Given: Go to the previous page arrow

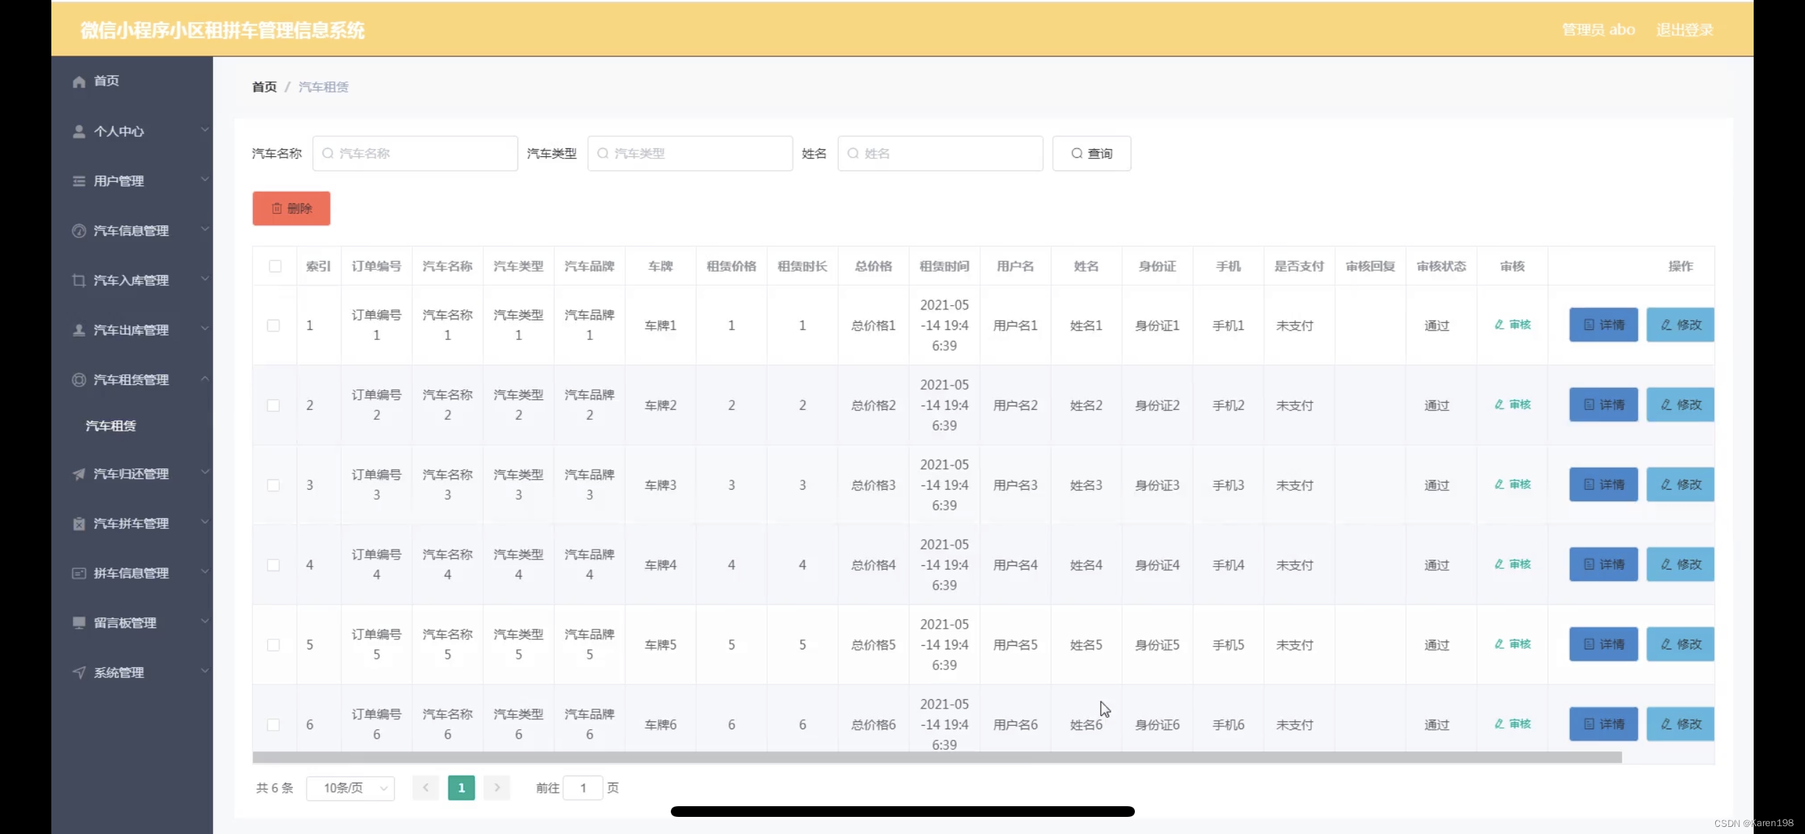Looking at the screenshot, I should 426,788.
